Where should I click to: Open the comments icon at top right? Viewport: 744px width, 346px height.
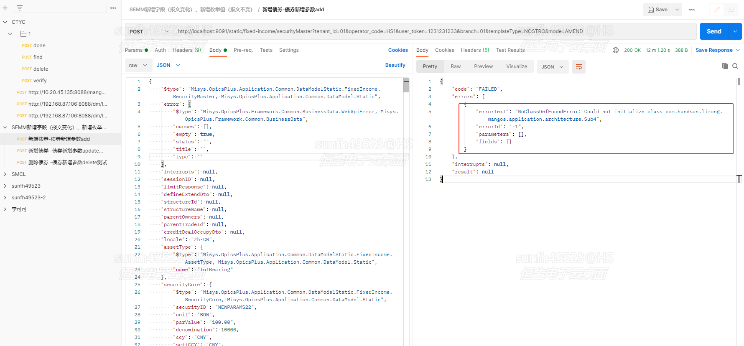click(x=731, y=10)
